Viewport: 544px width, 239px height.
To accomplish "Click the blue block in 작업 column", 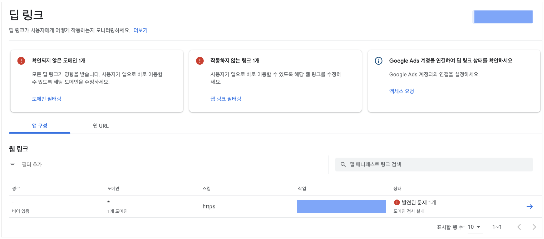I will click(341, 206).
